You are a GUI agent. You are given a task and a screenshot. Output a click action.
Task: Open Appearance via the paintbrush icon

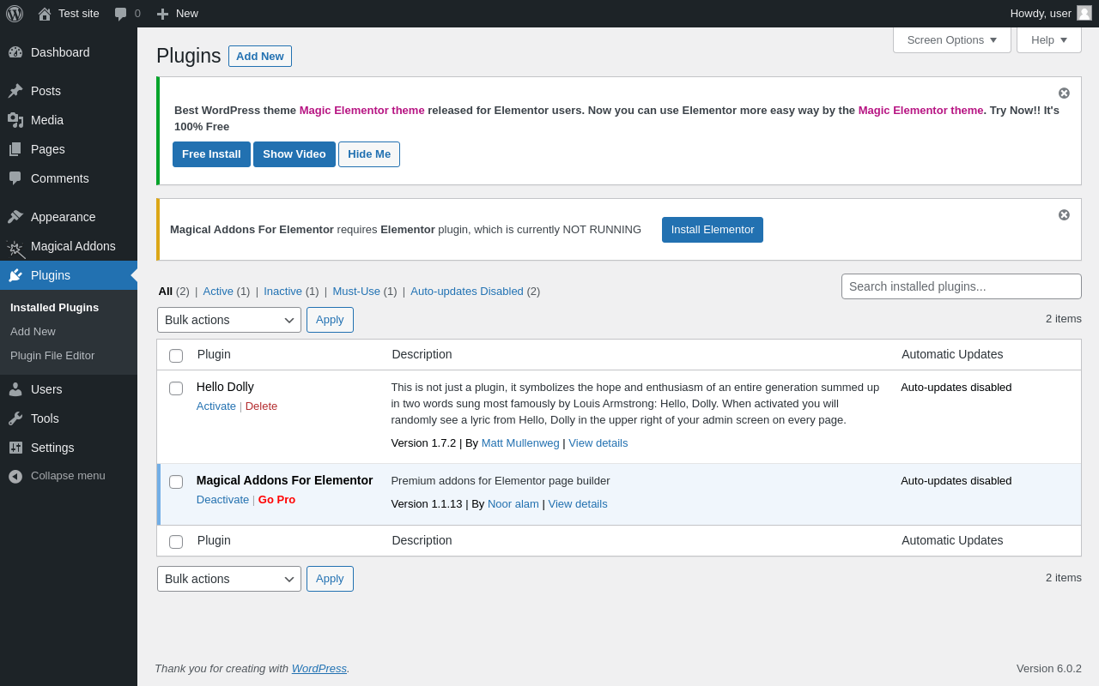point(15,217)
